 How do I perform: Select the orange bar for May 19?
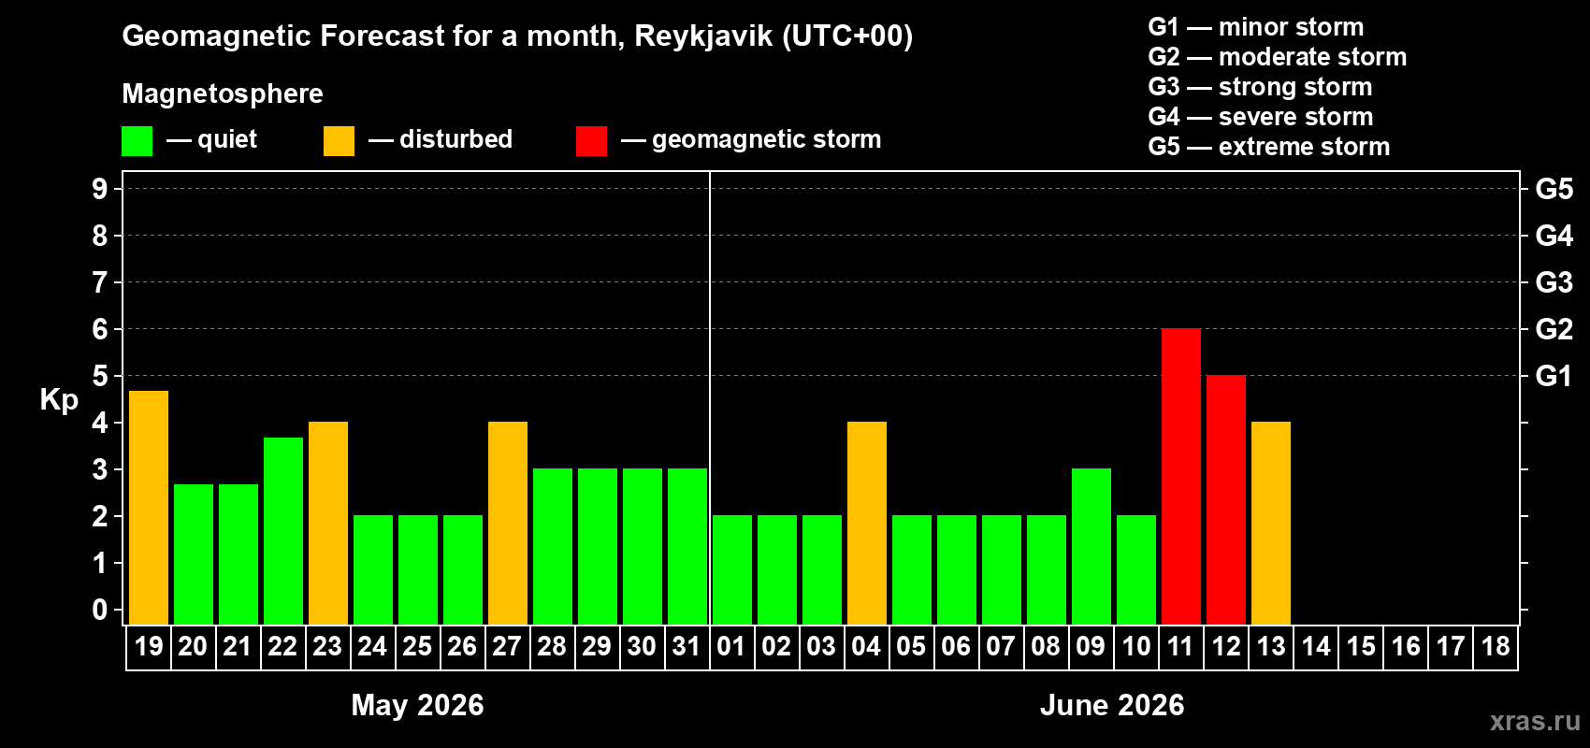pos(149,508)
